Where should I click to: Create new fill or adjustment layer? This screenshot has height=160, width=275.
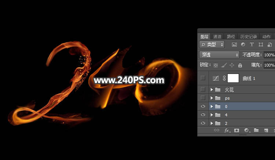click(x=247, y=130)
